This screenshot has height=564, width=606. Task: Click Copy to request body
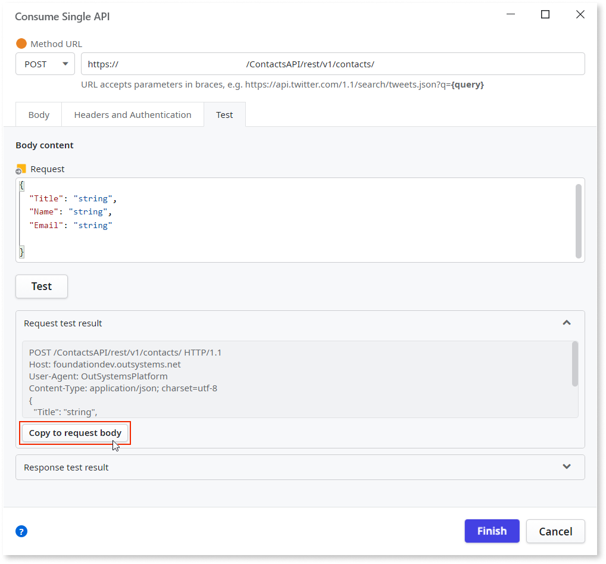click(x=75, y=433)
